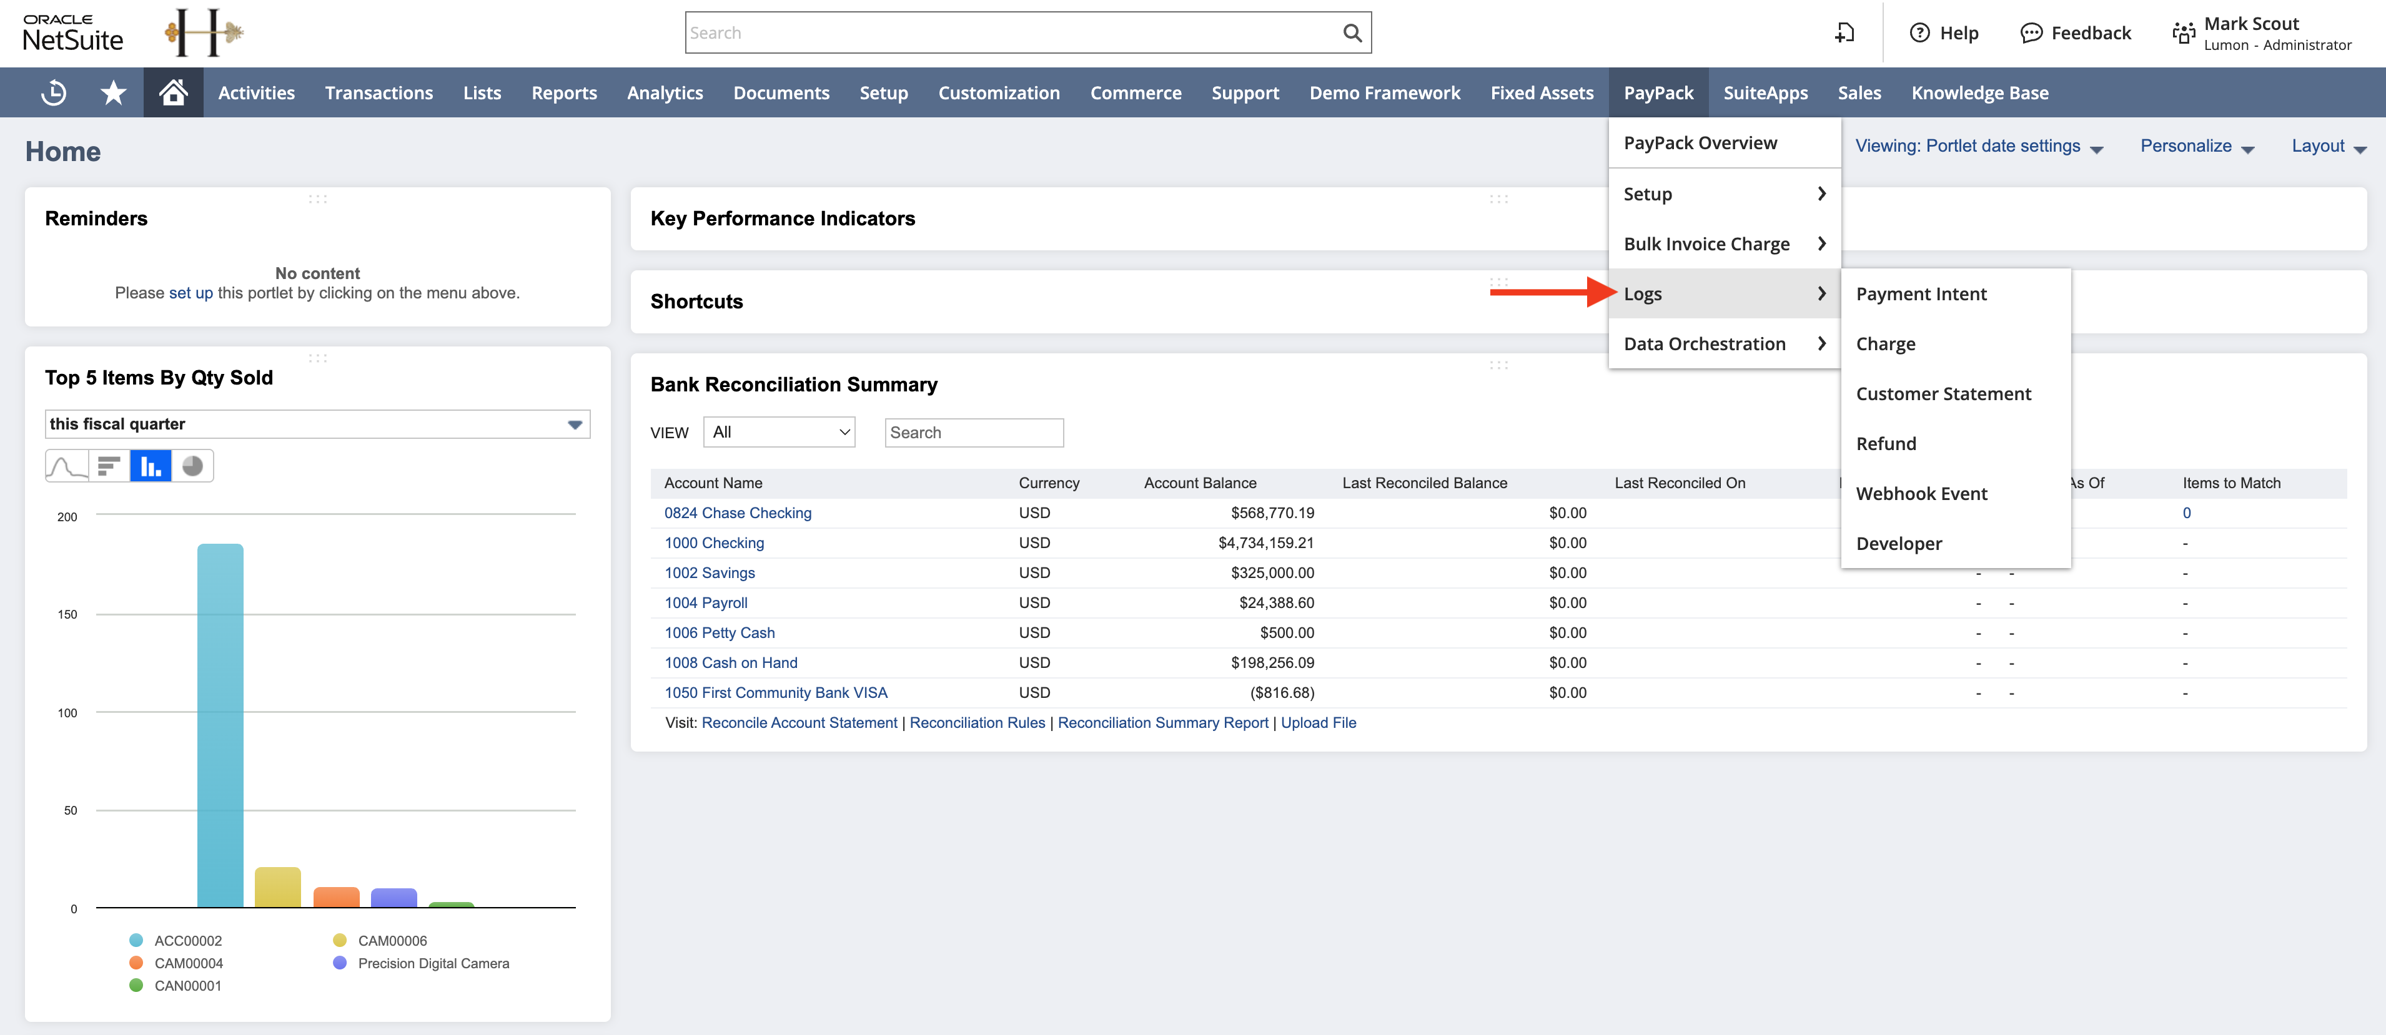Open the Fixed Assets menu
The width and height of the screenshot is (2386, 1035).
1542,92
